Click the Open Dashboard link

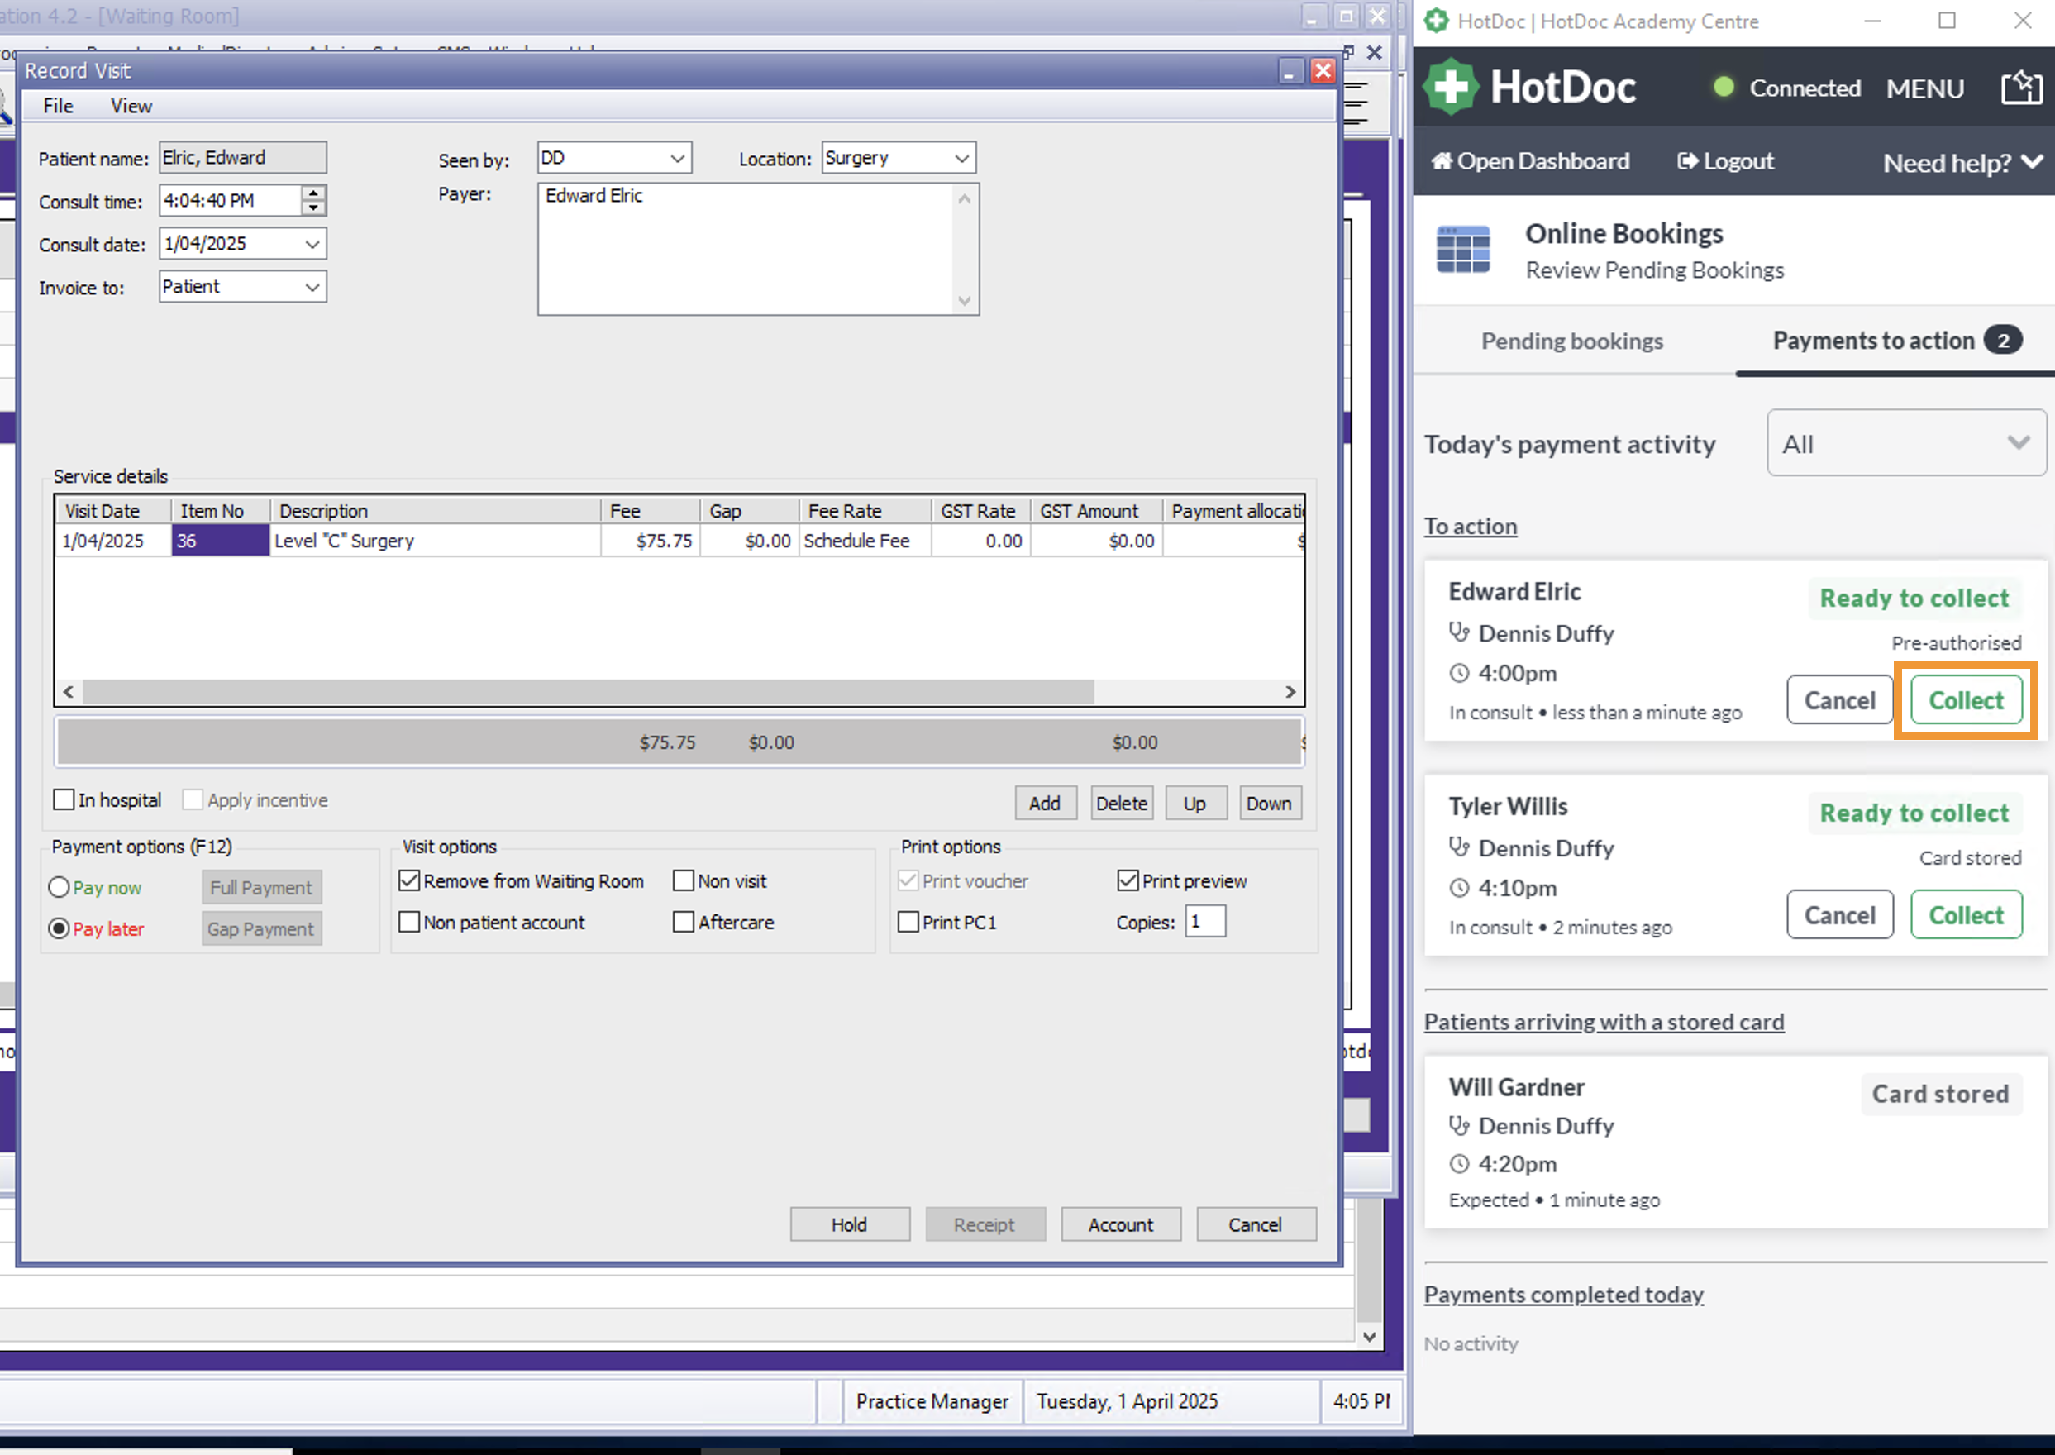[x=1530, y=161]
